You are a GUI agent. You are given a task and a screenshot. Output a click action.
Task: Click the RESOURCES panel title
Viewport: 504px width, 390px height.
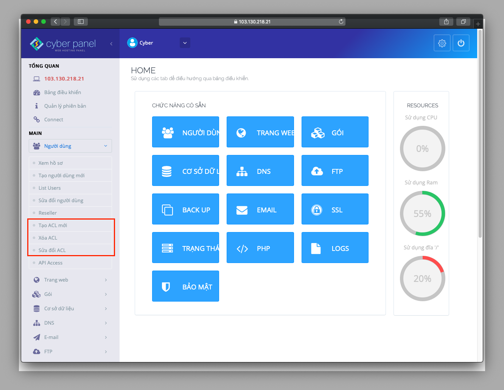422,105
